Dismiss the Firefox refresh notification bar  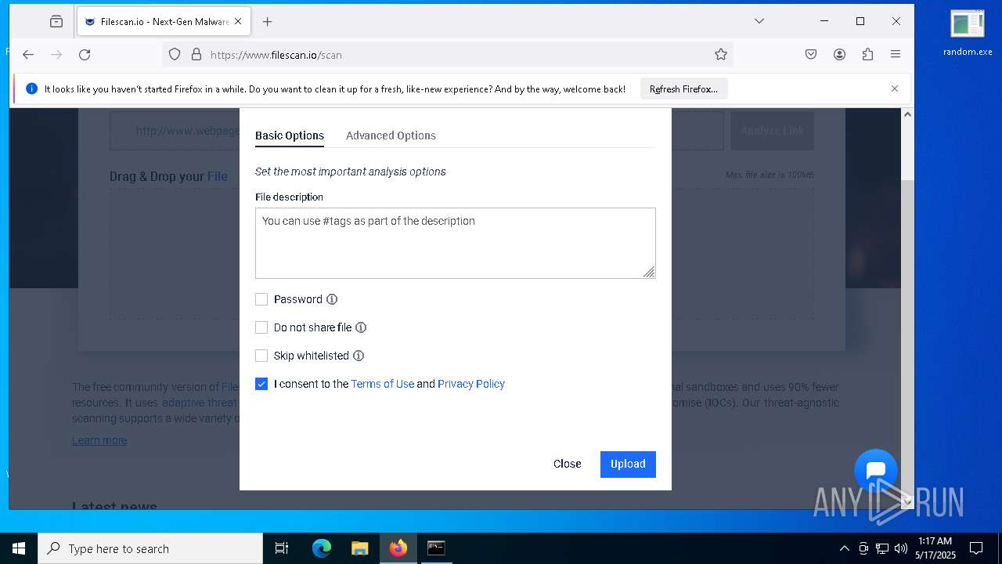coord(895,89)
